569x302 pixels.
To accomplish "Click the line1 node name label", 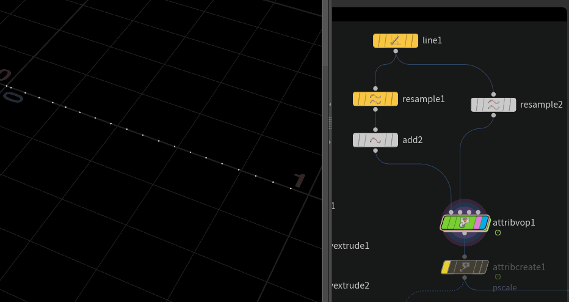I will coord(432,40).
